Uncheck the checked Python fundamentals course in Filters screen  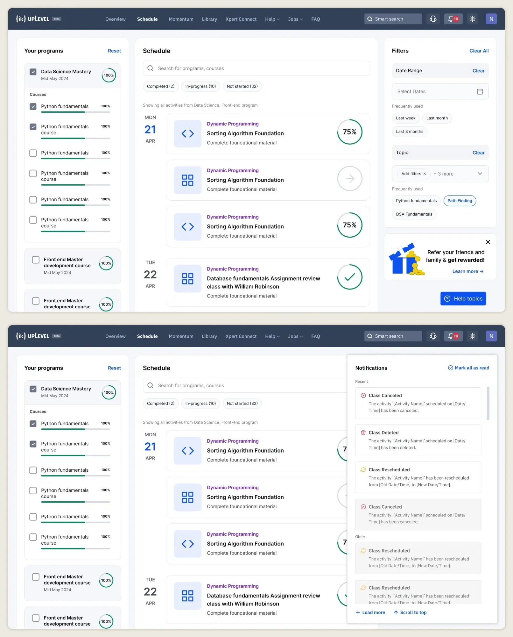pyautogui.click(x=33, y=127)
